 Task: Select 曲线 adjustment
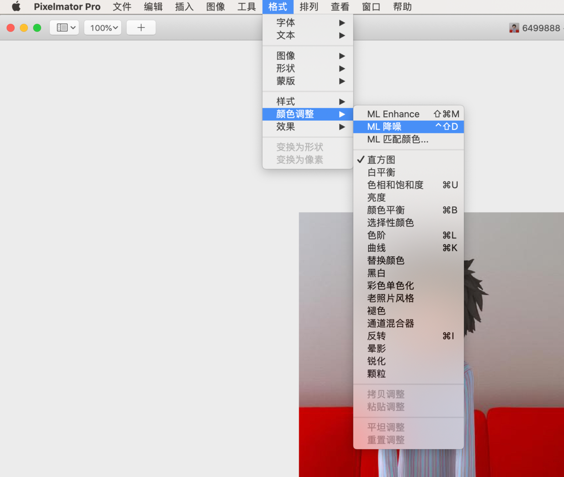pyautogui.click(x=408, y=248)
